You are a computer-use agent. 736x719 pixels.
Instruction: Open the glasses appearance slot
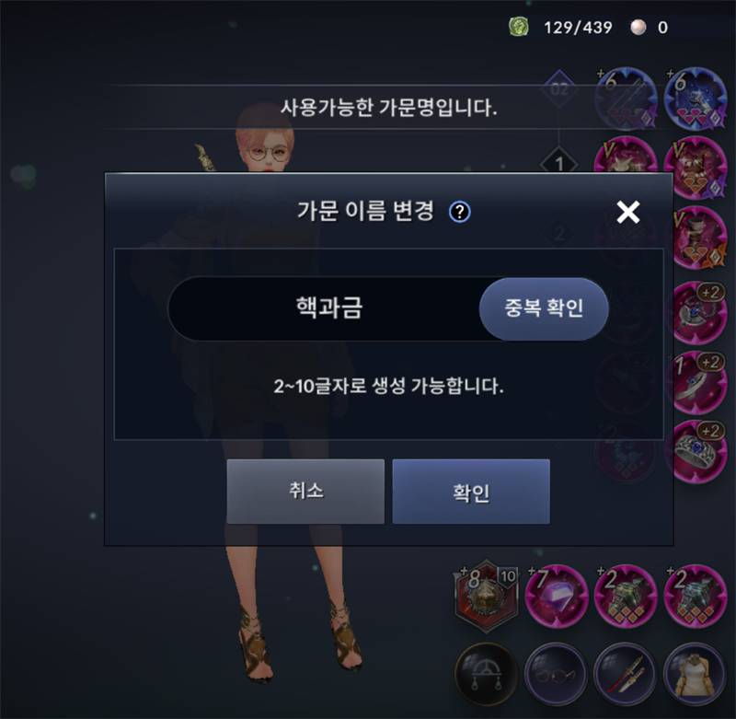click(557, 674)
